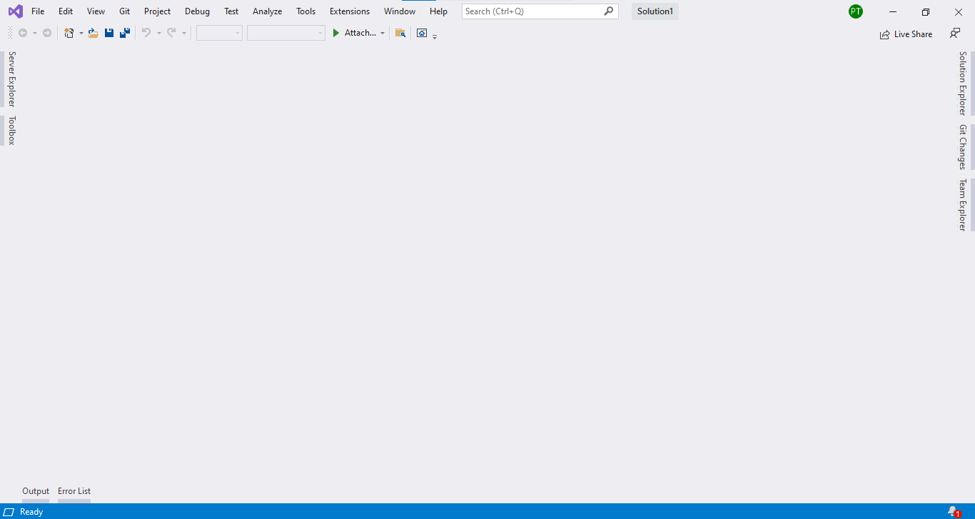
Task: Open the Solution Explorer side panel
Action: pos(963,81)
